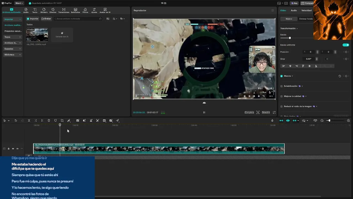Select the Eliminar fondo sub-tab
Viewport: 353px width, 199px height.
(x=306, y=19)
